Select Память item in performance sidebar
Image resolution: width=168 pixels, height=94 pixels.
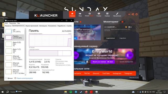coord(14,37)
